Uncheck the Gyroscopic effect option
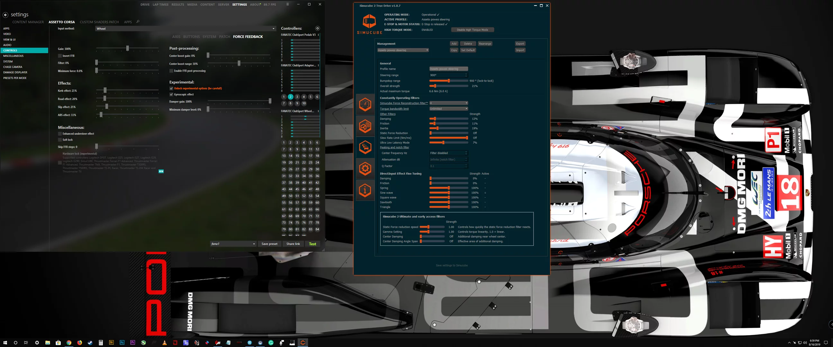 pos(171,94)
